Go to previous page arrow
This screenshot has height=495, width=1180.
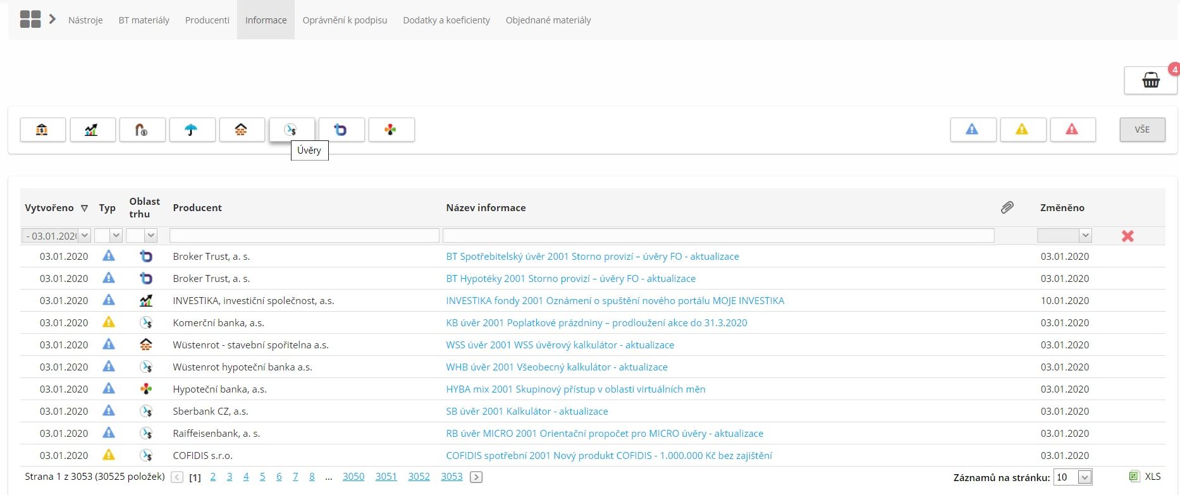click(x=178, y=477)
